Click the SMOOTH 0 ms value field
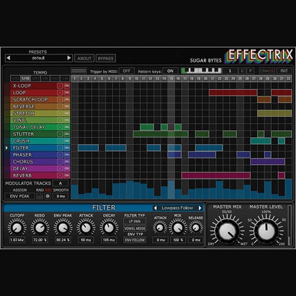The width and height of the screenshot is (296, 296). point(60,197)
